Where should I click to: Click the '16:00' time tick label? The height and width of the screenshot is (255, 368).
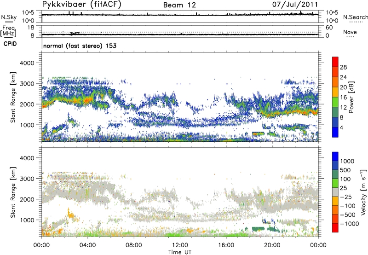[226, 245]
